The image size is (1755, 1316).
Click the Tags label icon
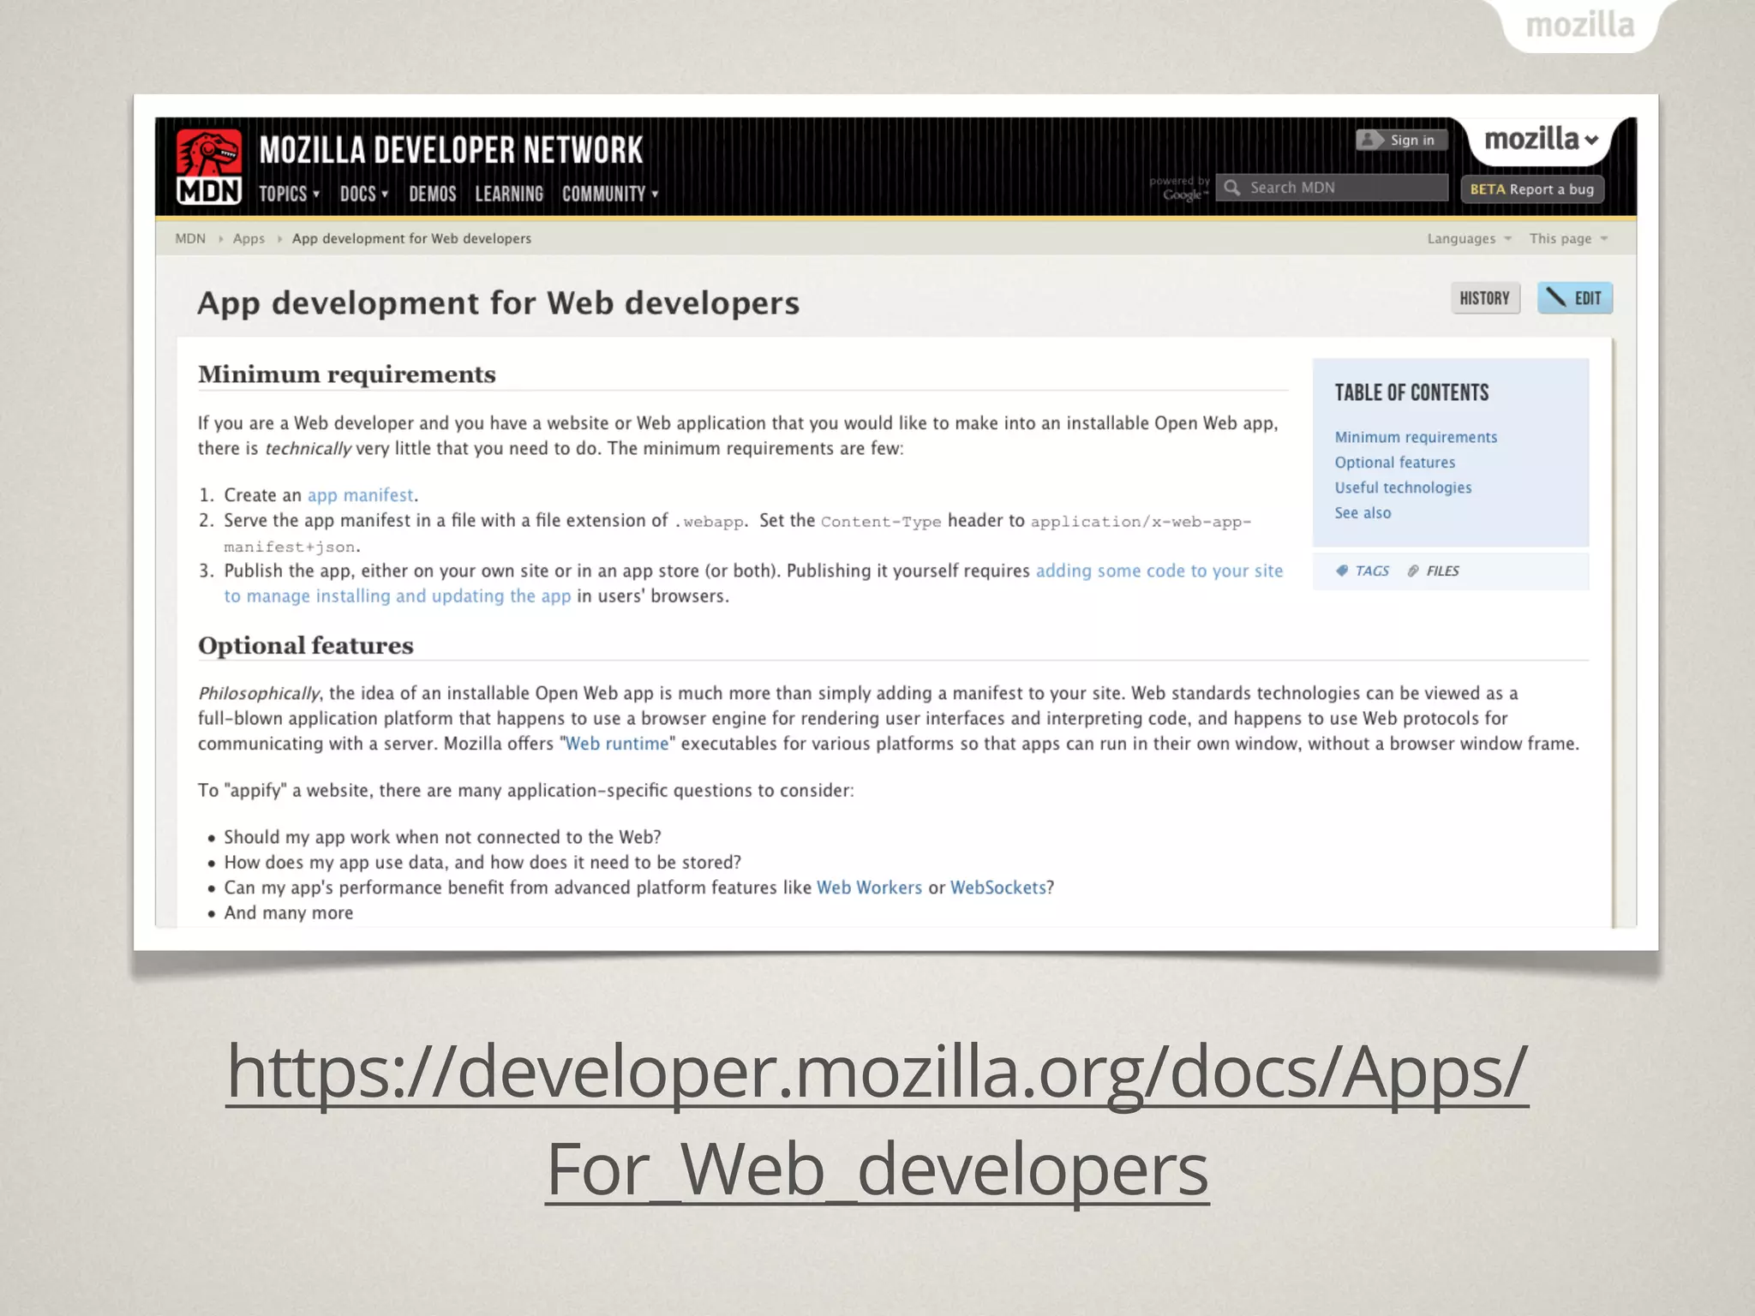tap(1342, 571)
